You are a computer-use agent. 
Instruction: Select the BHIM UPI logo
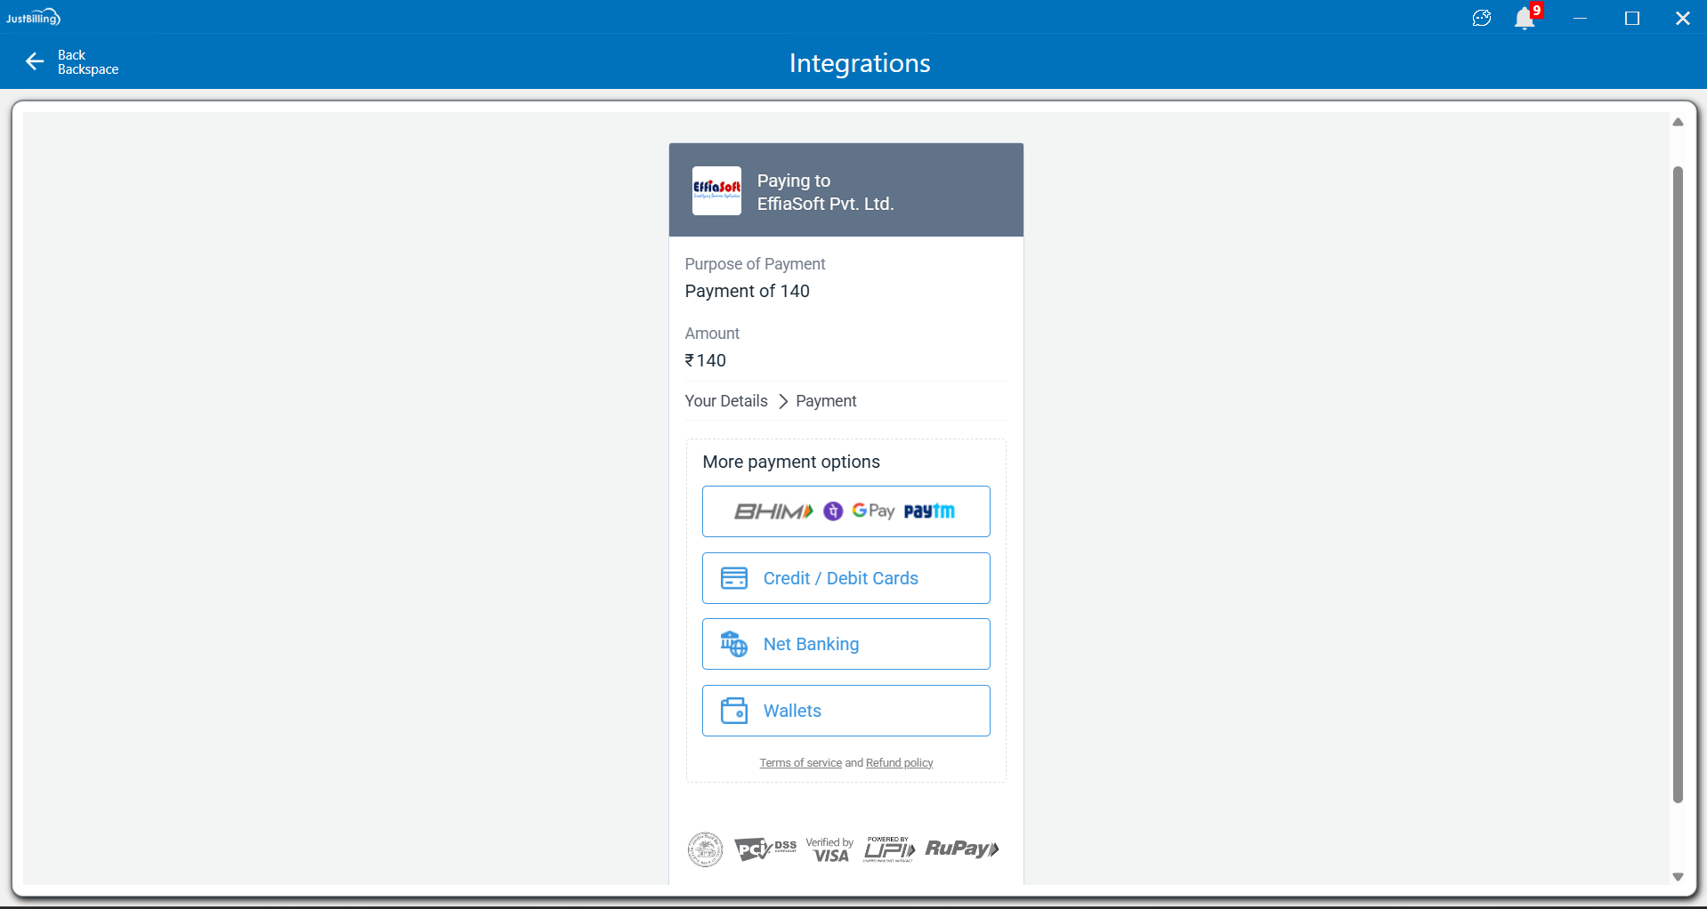click(773, 511)
